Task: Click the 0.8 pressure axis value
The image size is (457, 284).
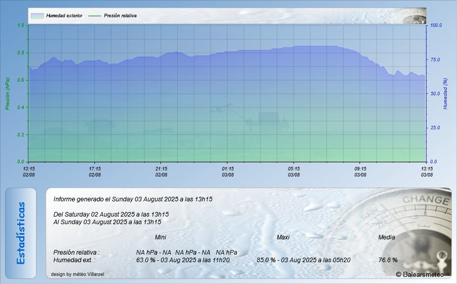Action: coord(21,53)
